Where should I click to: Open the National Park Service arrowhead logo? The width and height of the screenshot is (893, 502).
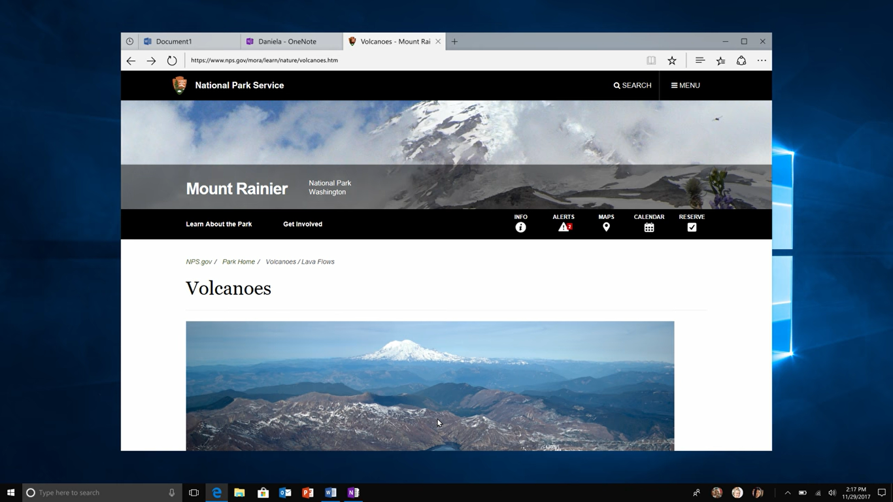179,85
